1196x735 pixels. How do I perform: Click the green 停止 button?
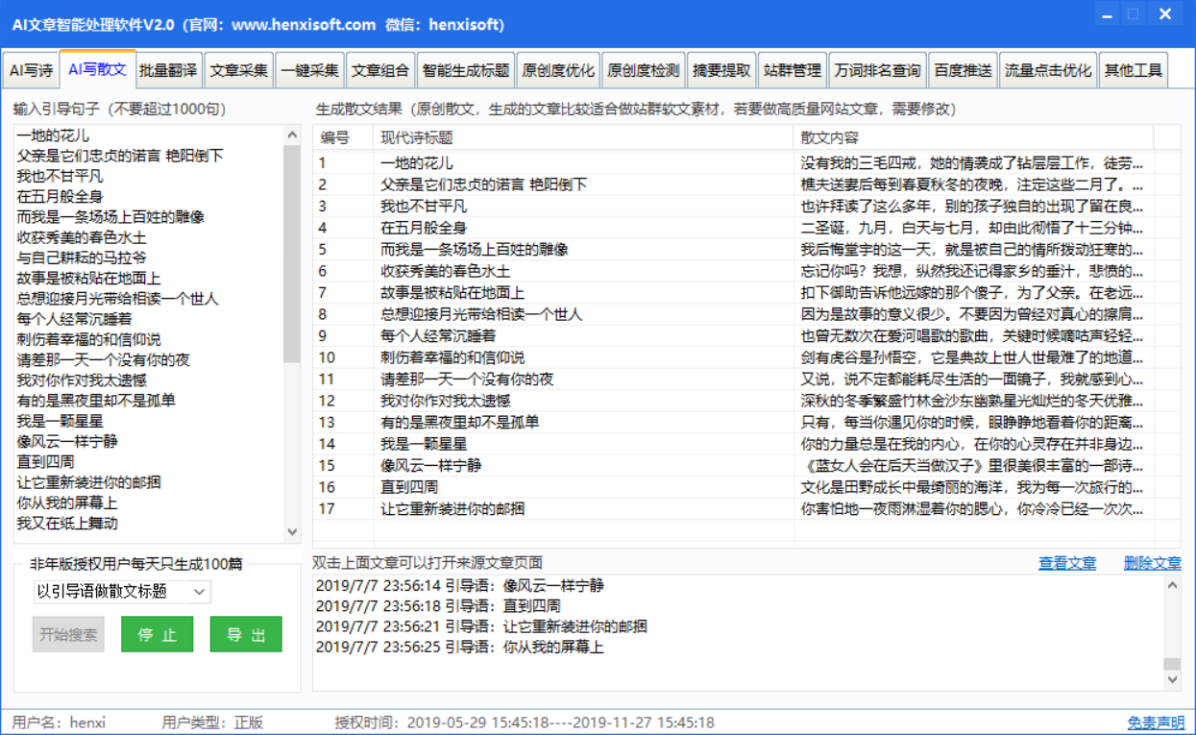coord(157,635)
